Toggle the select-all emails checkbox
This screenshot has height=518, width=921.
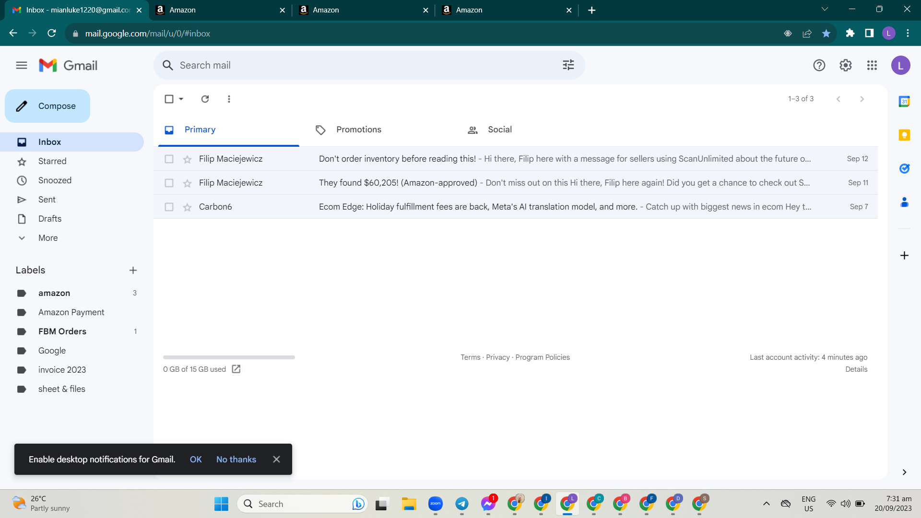(169, 99)
